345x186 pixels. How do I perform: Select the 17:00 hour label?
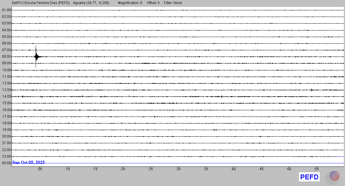pyautogui.click(x=6, y=117)
